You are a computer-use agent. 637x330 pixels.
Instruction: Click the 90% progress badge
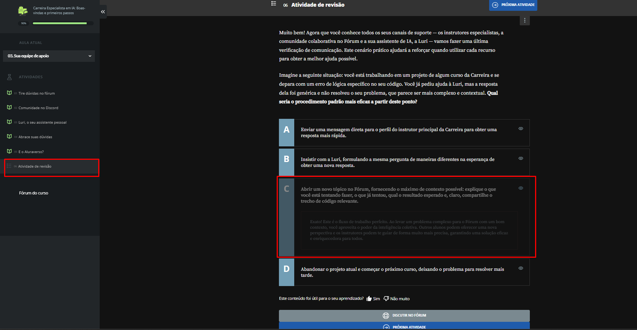[24, 23]
